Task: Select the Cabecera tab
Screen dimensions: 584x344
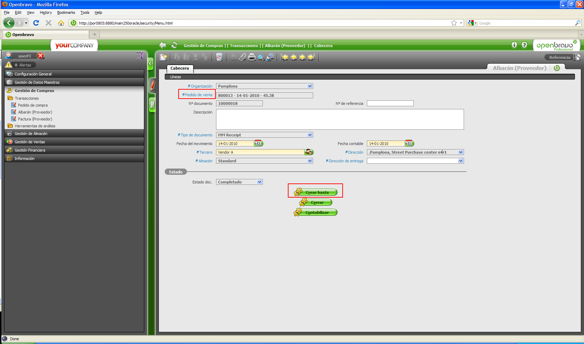Action: click(x=180, y=69)
